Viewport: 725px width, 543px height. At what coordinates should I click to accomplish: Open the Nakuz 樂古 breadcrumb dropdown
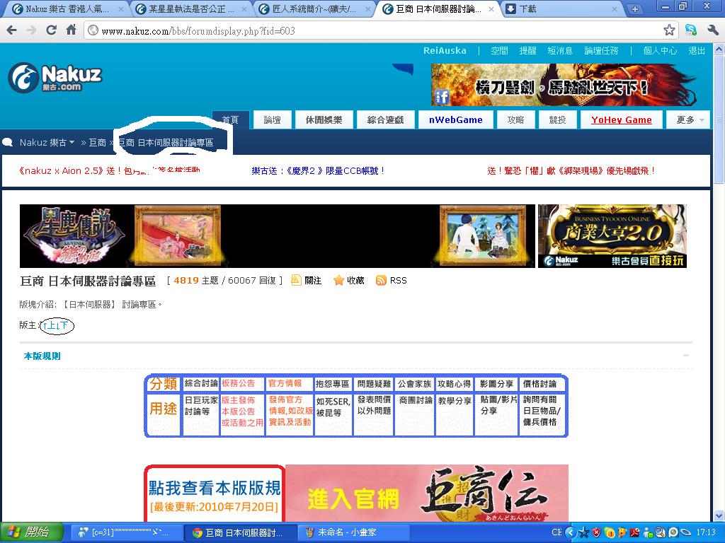pyautogui.click(x=47, y=143)
